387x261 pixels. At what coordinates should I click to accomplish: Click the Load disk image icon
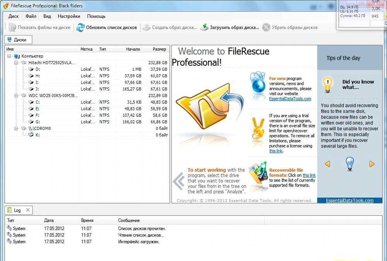[x=204, y=27]
